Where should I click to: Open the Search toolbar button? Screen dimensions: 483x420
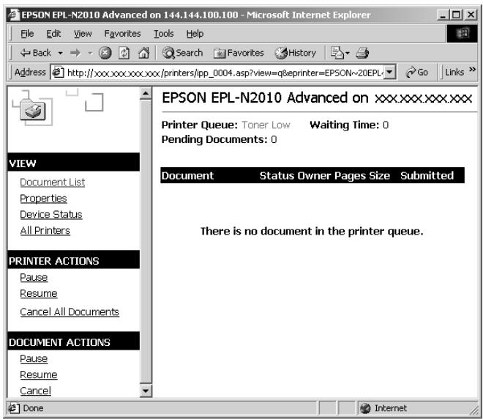click(183, 53)
